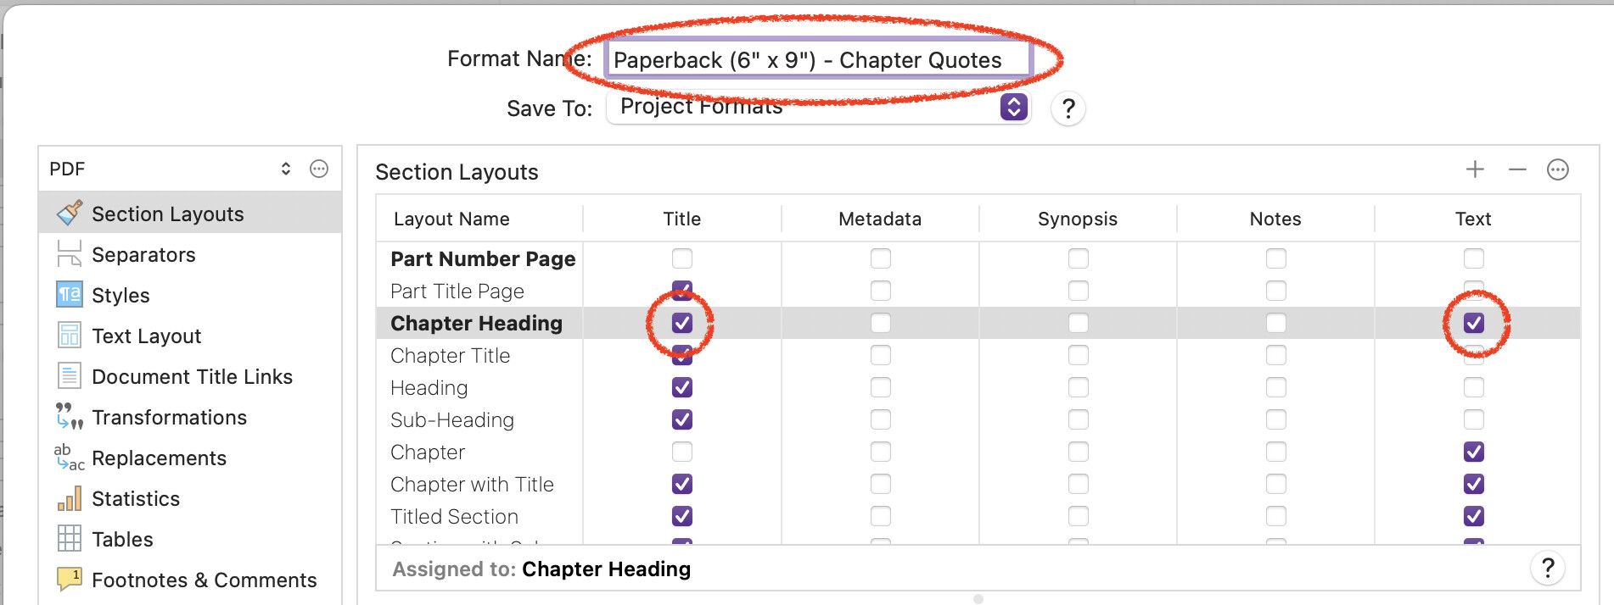The image size is (1614, 605).
Task: Open the Save To Project Formats dropdown
Action: coord(1013,107)
